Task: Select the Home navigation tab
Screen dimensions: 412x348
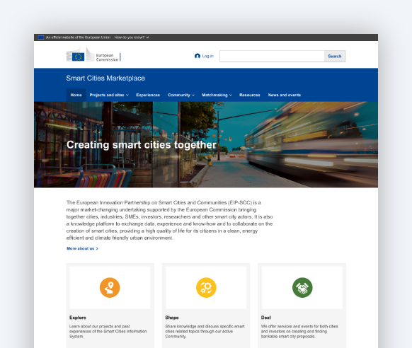Action: (76, 95)
